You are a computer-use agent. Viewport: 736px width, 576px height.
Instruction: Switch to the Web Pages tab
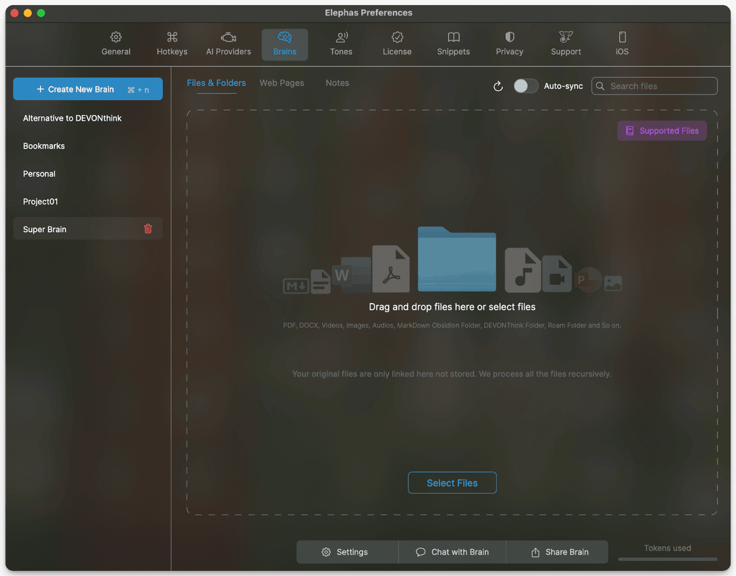pos(282,83)
